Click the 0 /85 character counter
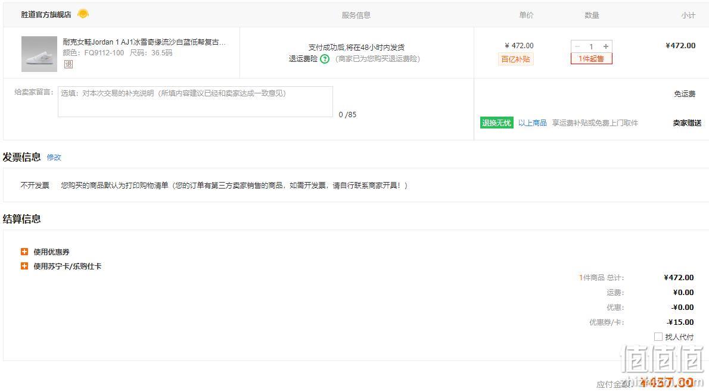Screen dimensions: 709x392 coord(348,115)
